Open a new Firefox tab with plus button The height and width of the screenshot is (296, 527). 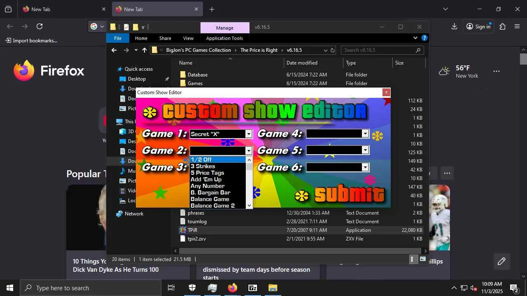click(x=212, y=9)
